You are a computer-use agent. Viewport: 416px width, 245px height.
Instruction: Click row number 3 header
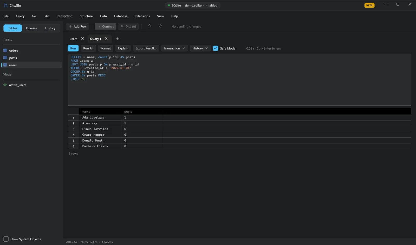[73, 129]
